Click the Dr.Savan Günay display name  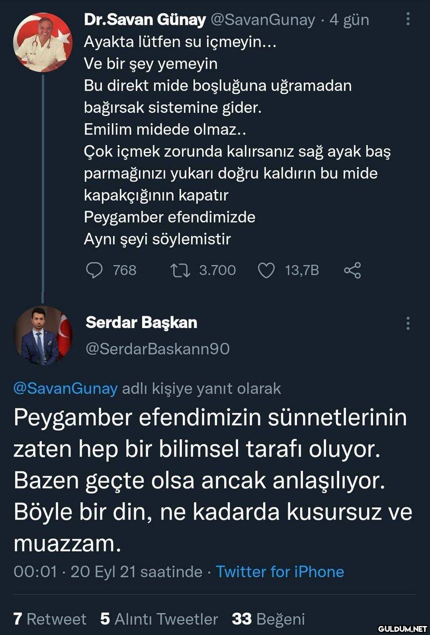(145, 20)
